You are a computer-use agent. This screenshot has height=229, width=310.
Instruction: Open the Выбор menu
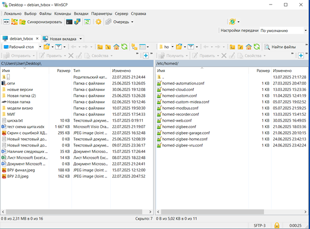30,13
